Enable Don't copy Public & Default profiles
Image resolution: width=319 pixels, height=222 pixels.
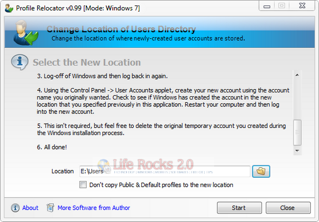83,185
